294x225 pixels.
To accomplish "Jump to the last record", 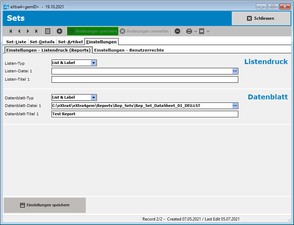I will point(36,31).
